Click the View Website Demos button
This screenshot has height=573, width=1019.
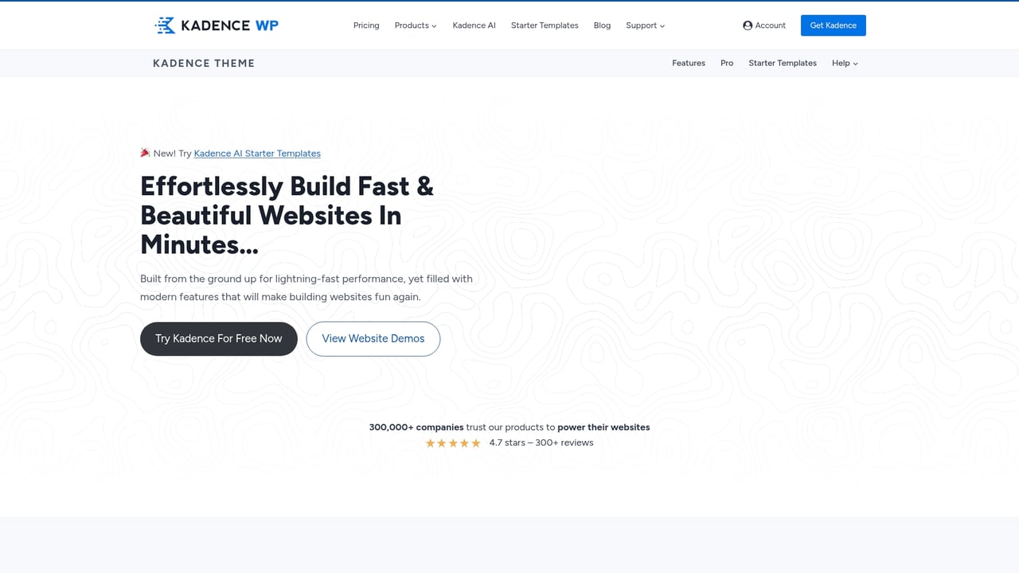[x=373, y=338]
